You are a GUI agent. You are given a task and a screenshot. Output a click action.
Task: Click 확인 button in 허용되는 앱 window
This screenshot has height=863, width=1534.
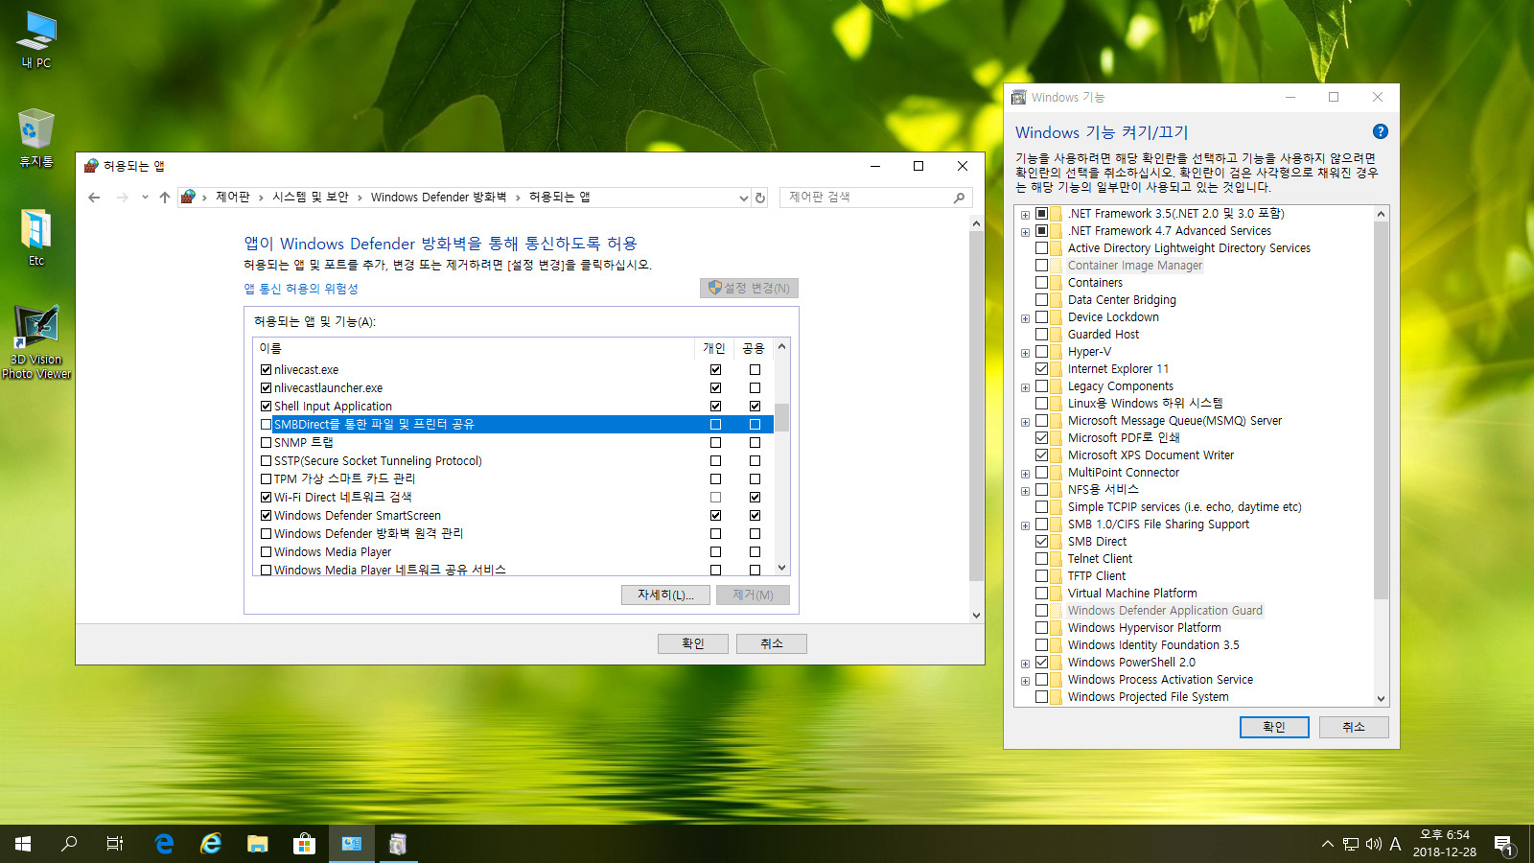point(693,643)
